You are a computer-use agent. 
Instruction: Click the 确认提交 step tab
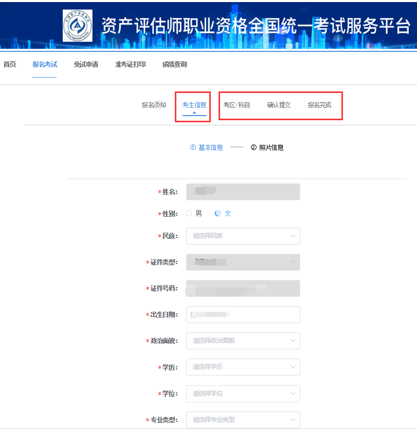pos(279,105)
